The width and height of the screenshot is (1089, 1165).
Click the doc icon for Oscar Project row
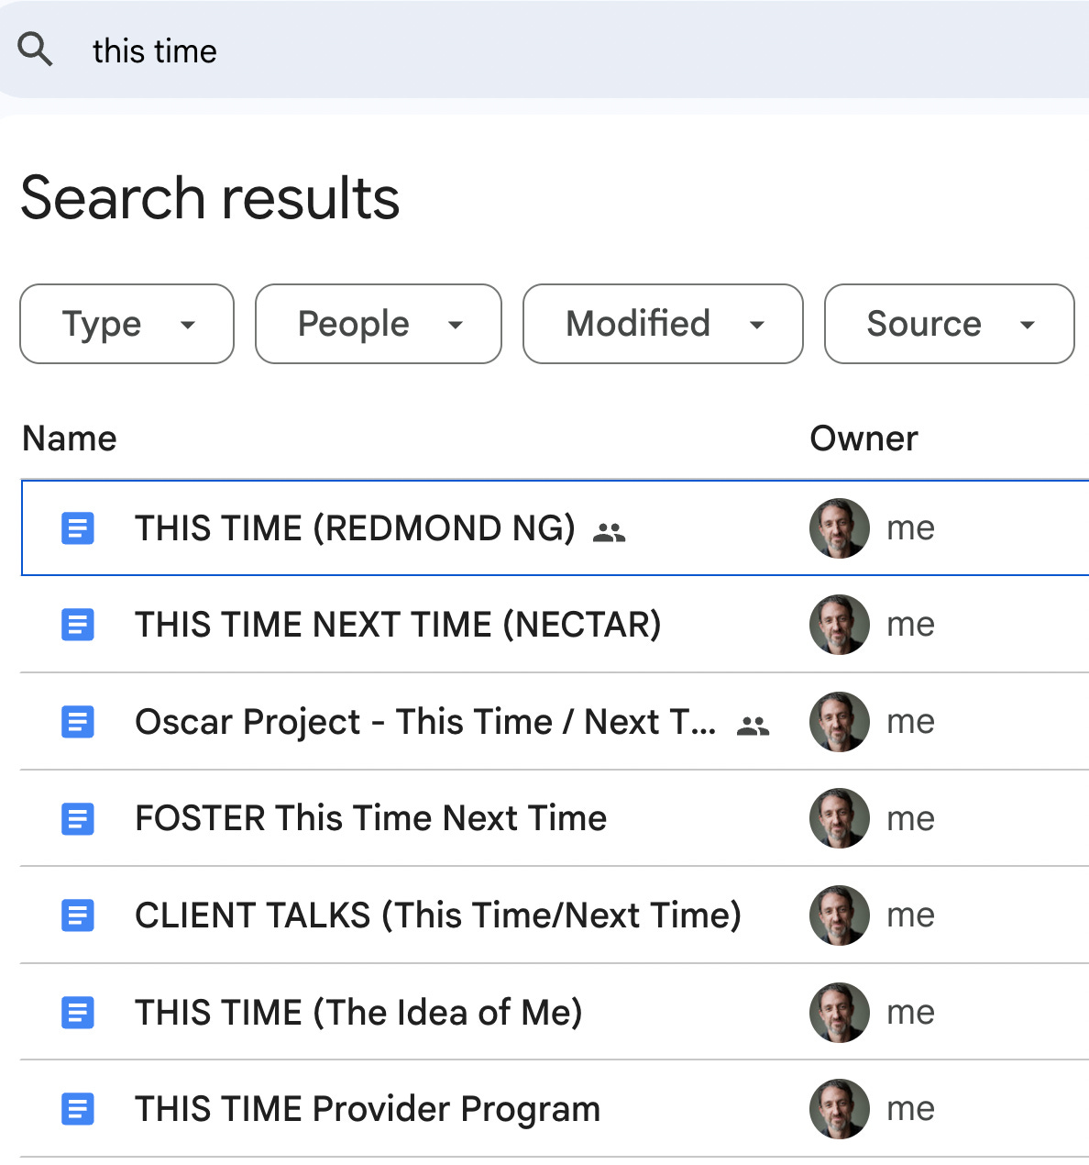(x=78, y=722)
